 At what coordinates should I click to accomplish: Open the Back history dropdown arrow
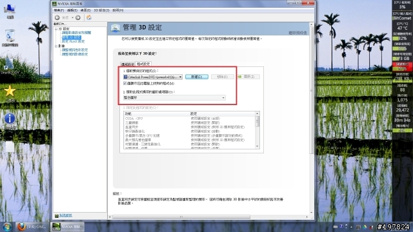click(x=72, y=17)
